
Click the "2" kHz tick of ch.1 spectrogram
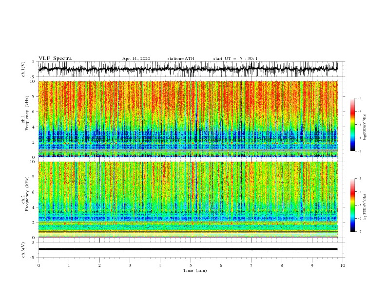[x=34, y=142]
